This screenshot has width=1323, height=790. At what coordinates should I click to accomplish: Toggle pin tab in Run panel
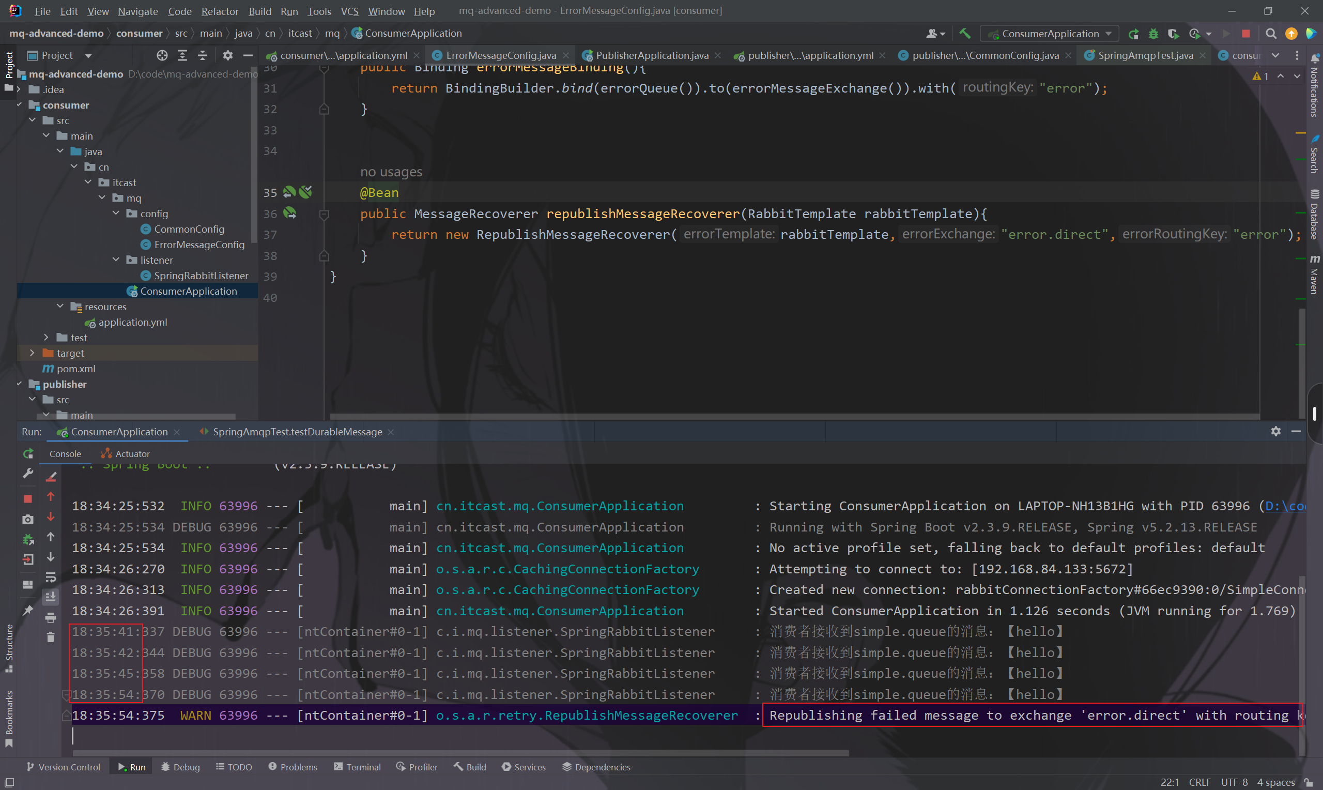28,610
